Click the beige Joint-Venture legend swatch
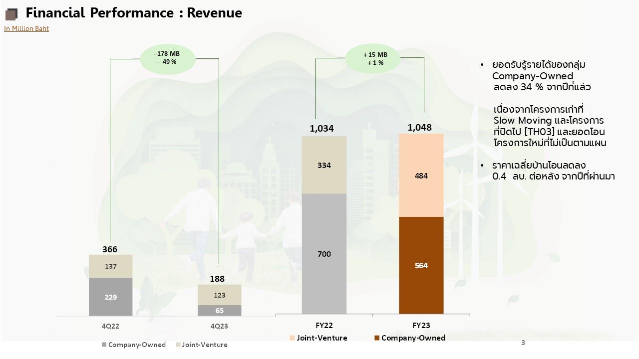Screen dimensions: 639x359 pos(178,345)
